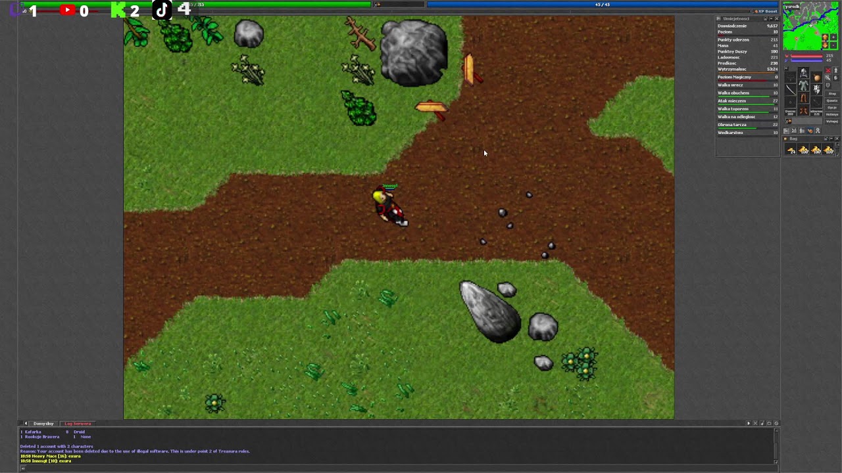Switch to the Domyslny chat tab
This screenshot has width=842, height=473.
[x=43, y=423]
